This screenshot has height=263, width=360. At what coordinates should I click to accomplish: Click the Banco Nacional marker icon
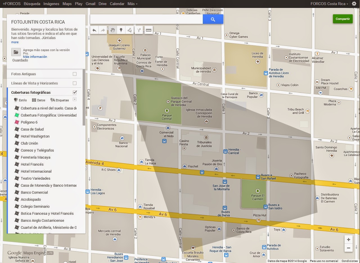[122, 138]
